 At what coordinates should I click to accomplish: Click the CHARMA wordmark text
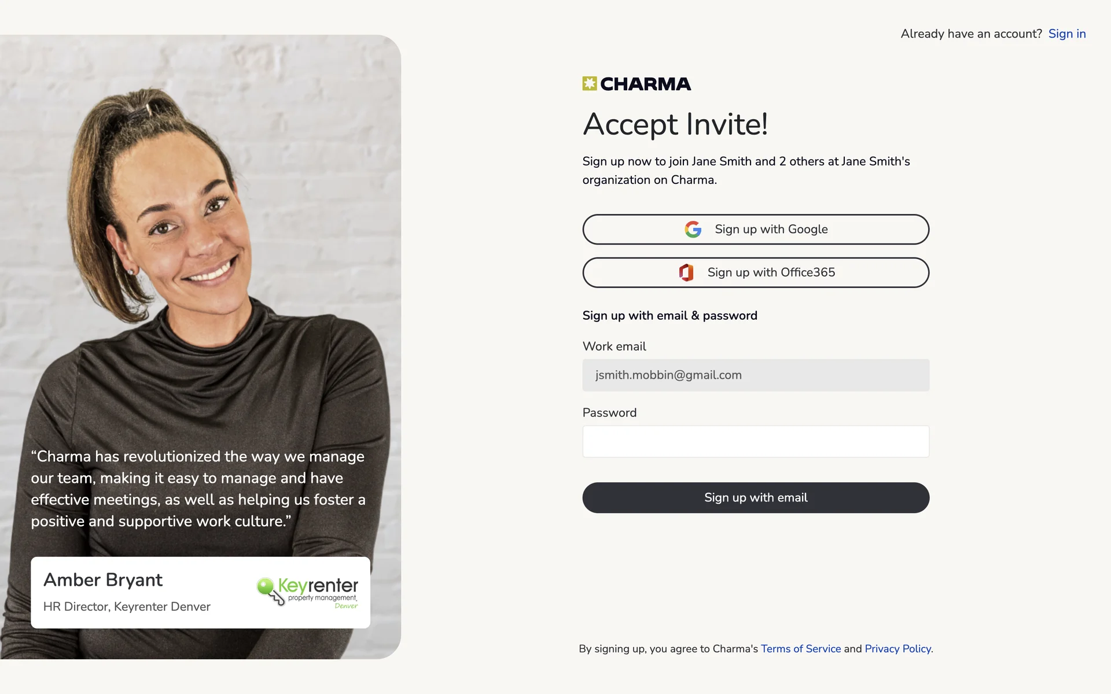click(645, 84)
